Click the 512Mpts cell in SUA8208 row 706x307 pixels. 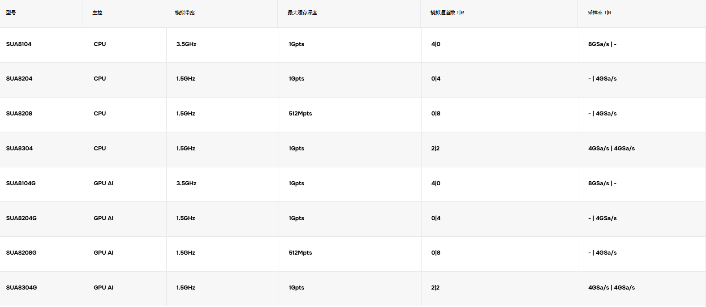pyautogui.click(x=300, y=114)
